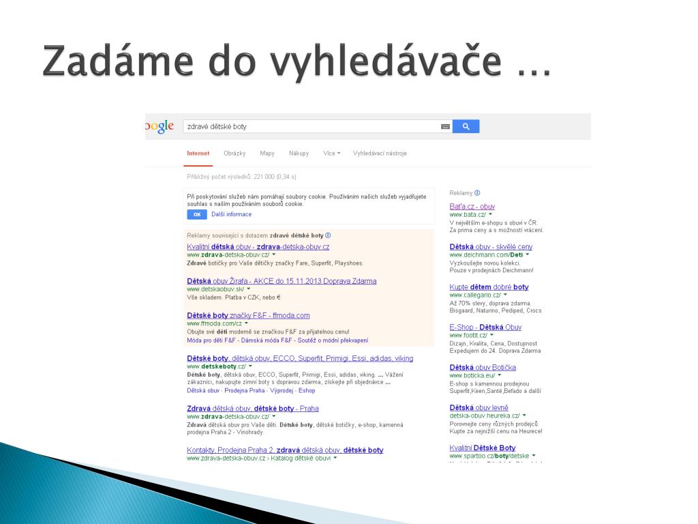This screenshot has width=698, height=524.
Task: Open Vyhledávací nástroje
Action: coord(380,154)
